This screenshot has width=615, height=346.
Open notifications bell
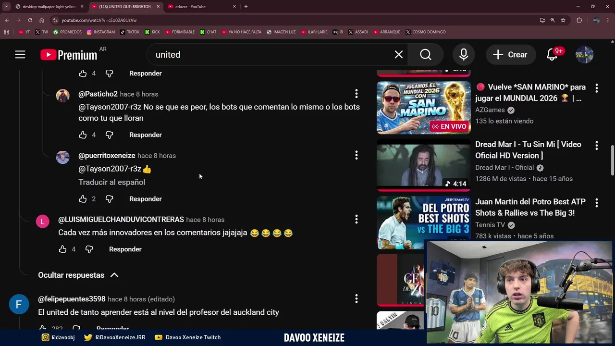coord(552,55)
